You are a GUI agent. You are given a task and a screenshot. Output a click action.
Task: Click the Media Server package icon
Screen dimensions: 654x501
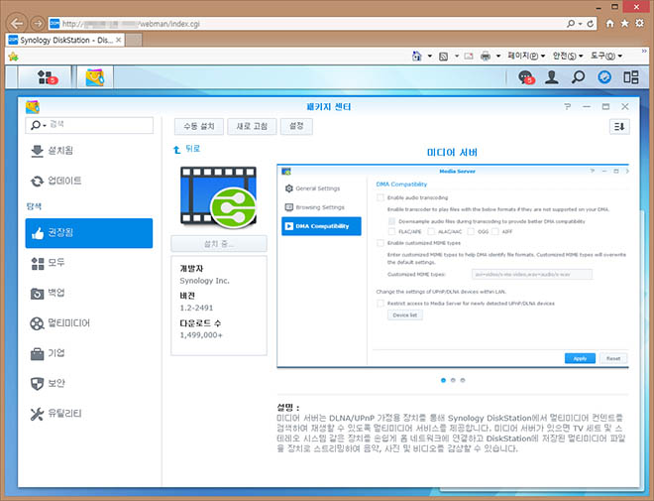pos(218,197)
